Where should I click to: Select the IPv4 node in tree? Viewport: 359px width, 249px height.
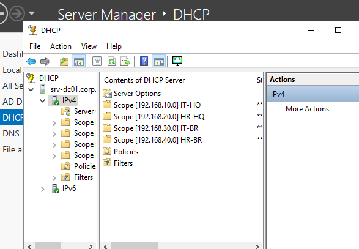[x=69, y=100]
